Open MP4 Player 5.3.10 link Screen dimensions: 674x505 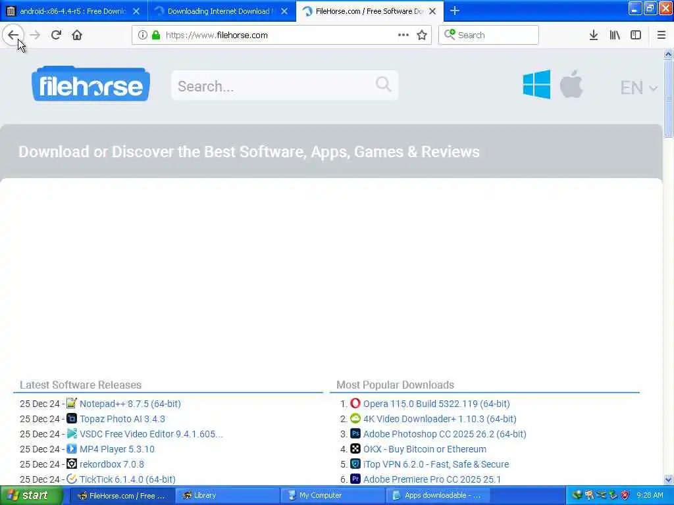117,449
